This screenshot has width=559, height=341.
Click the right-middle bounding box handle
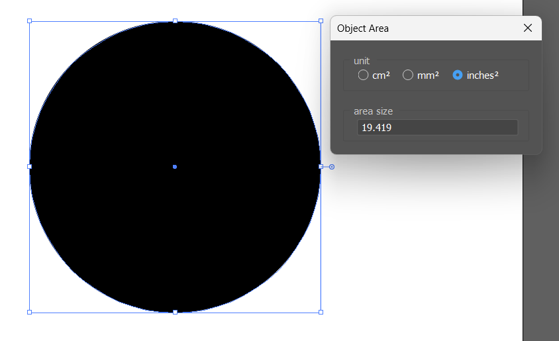point(321,166)
